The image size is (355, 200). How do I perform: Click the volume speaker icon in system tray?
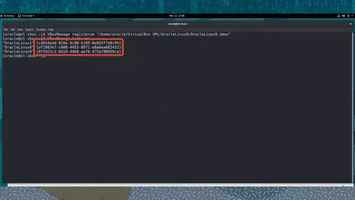coord(344,16)
